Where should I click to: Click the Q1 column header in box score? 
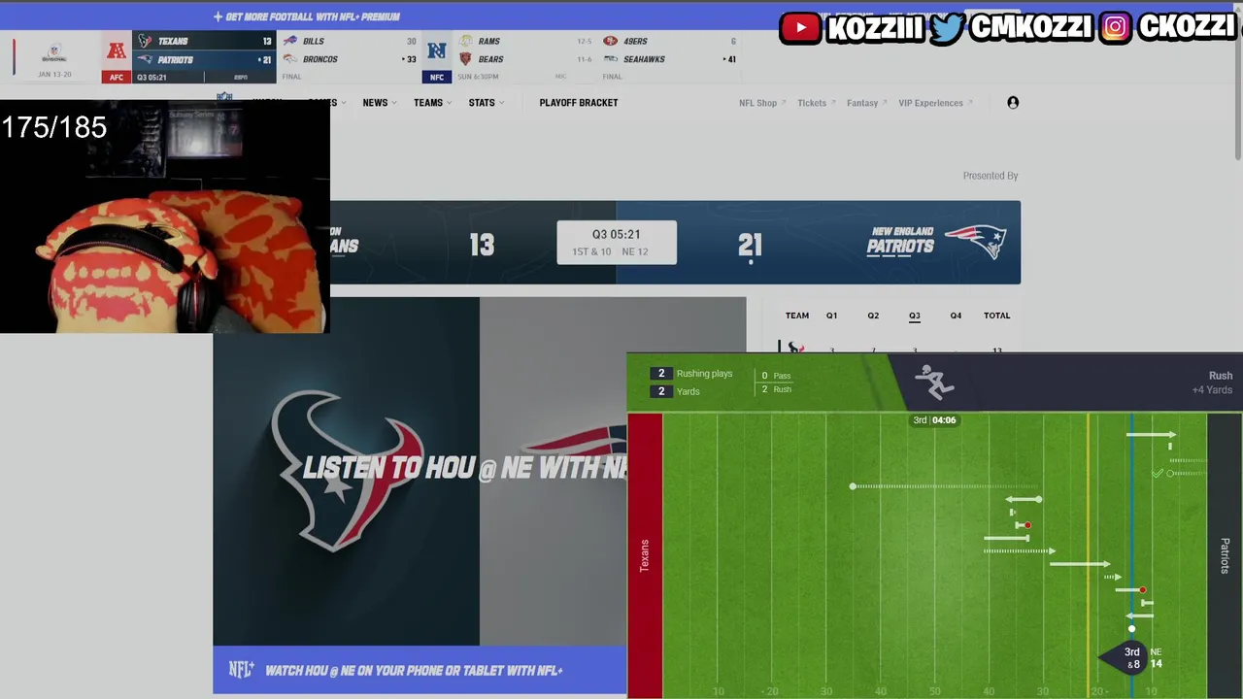click(831, 316)
